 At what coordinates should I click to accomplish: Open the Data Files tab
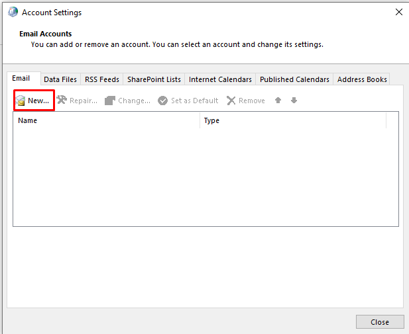coord(60,79)
